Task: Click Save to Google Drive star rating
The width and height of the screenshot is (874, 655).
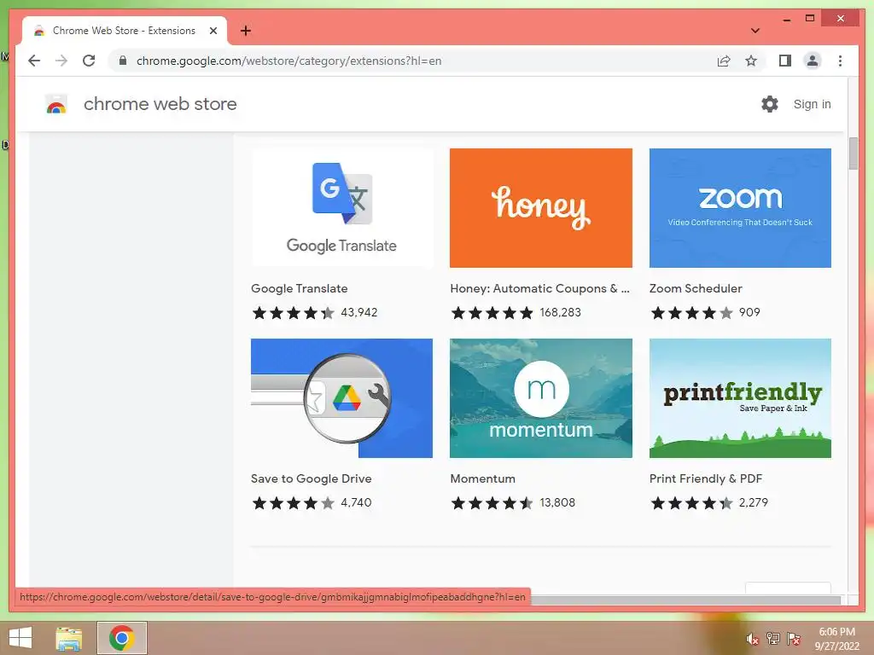Action: coord(294,503)
